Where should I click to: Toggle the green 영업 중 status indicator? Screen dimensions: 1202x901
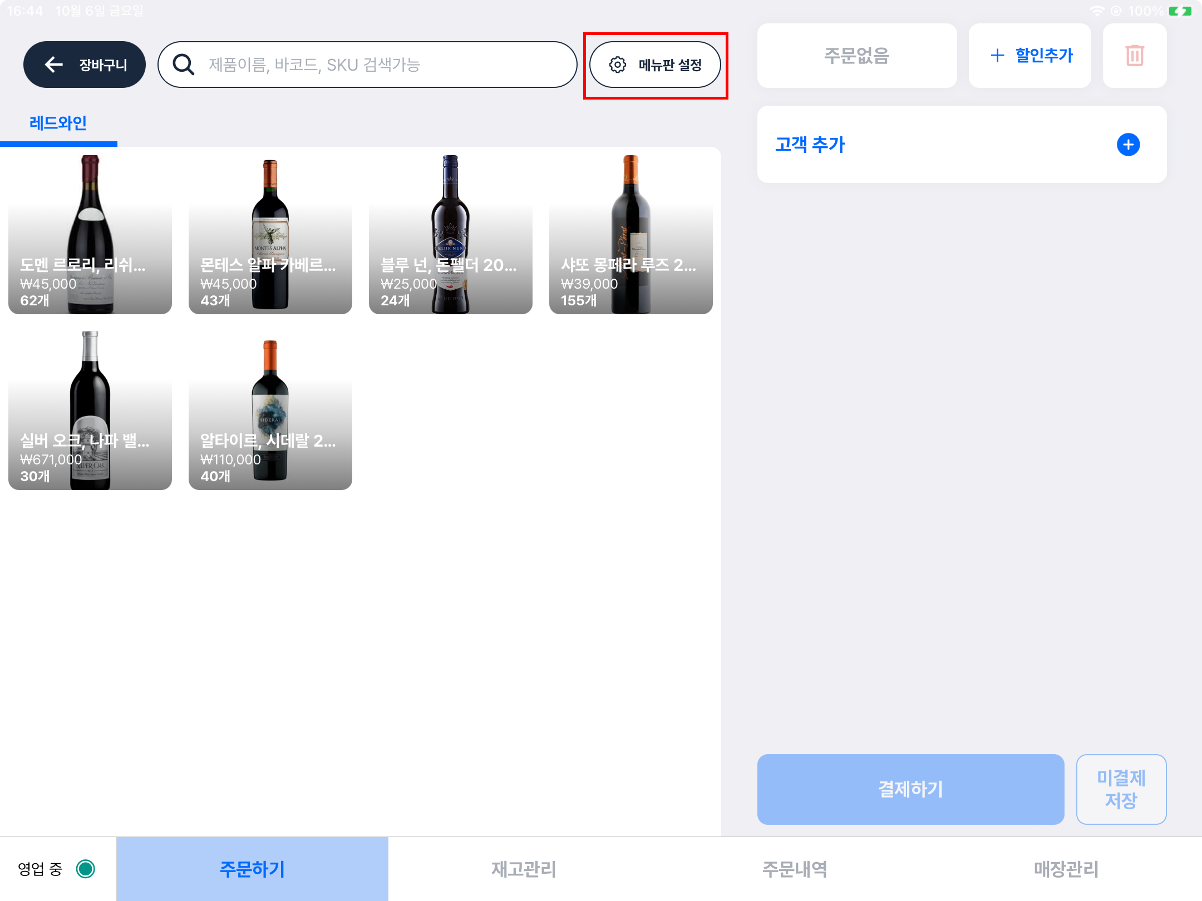(x=86, y=868)
